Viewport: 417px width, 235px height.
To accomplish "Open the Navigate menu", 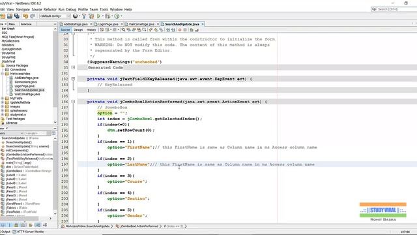I will [x=23, y=9].
